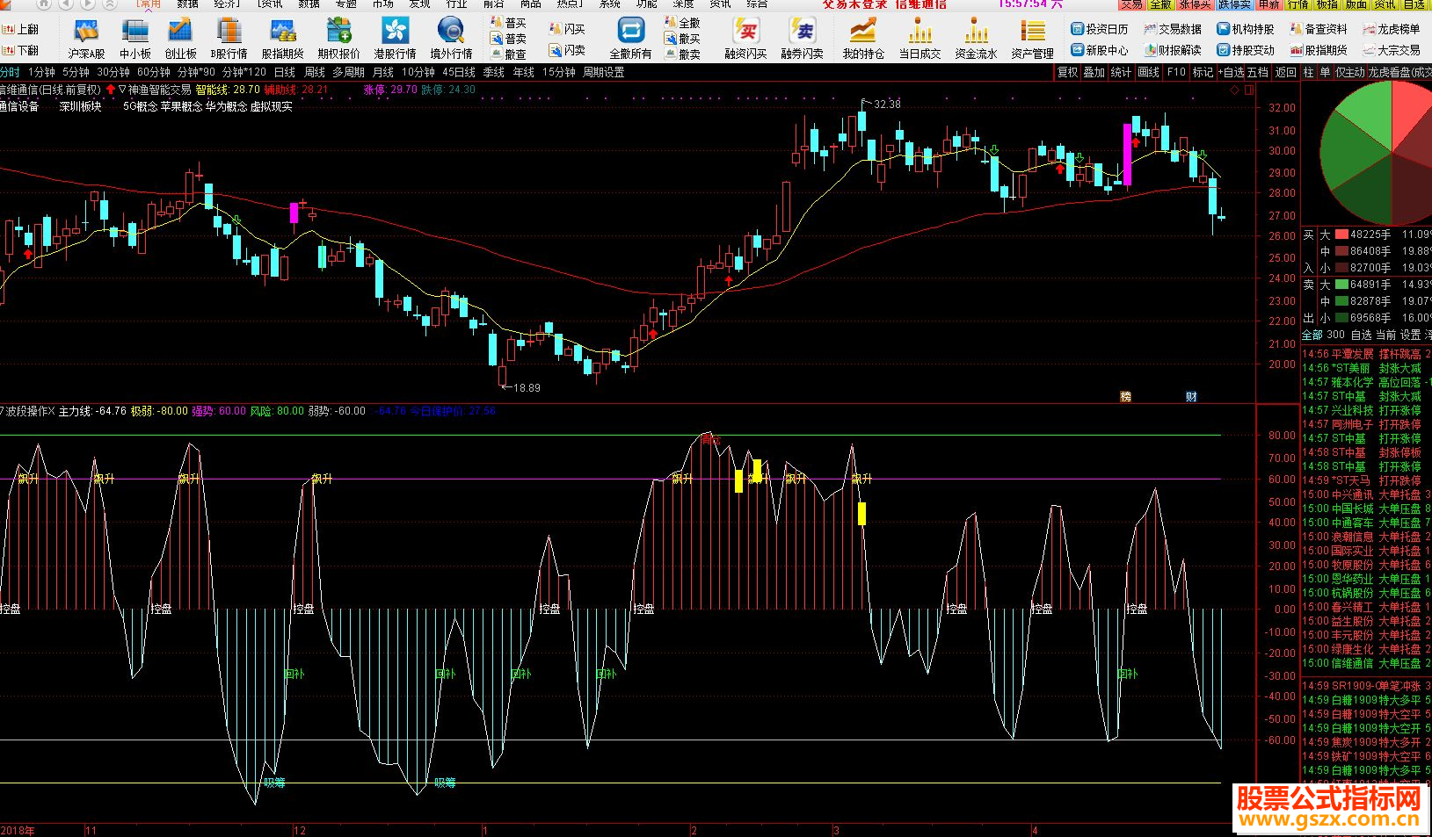Click the 闪买 flash buy icon
The width and height of the screenshot is (1432, 837).
click(x=567, y=29)
